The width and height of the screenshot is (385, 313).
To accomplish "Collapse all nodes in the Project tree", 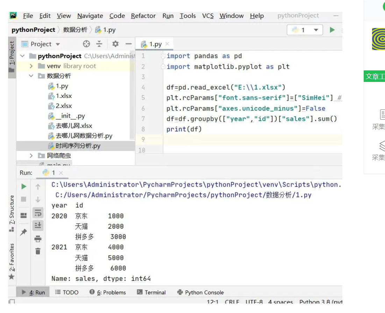I will coord(99,44).
